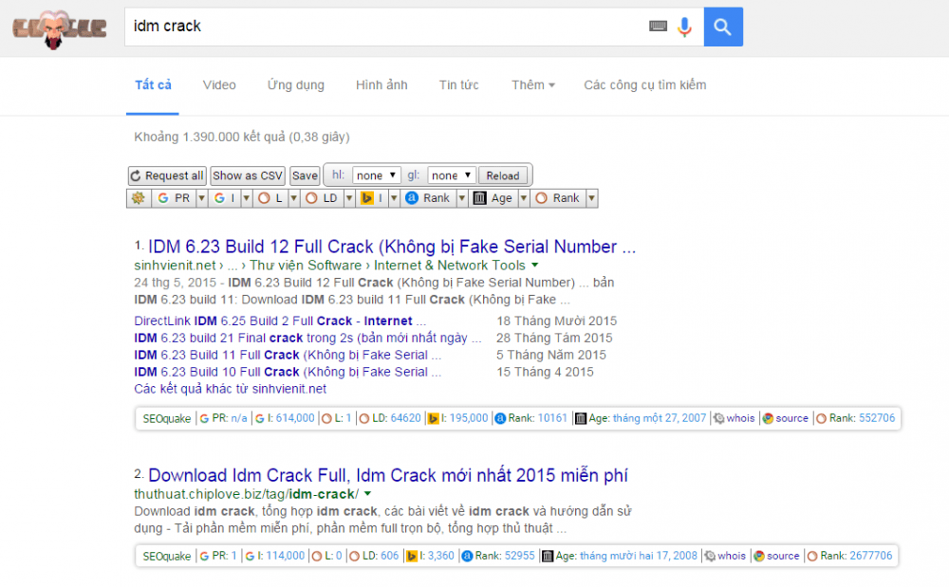Click the Google PR parameter button in toolbar
Image resolution: width=949 pixels, height=587 pixels.
point(174,197)
